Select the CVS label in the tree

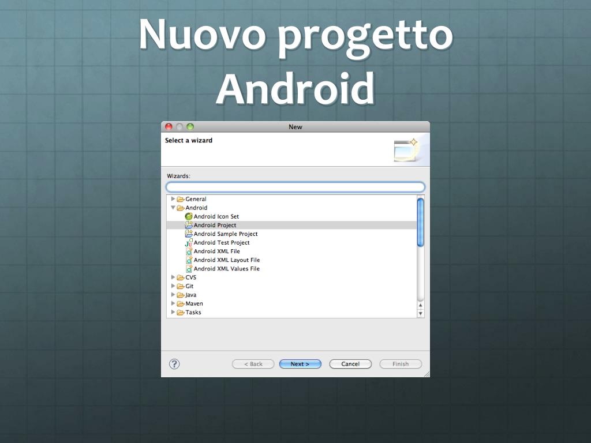(190, 277)
